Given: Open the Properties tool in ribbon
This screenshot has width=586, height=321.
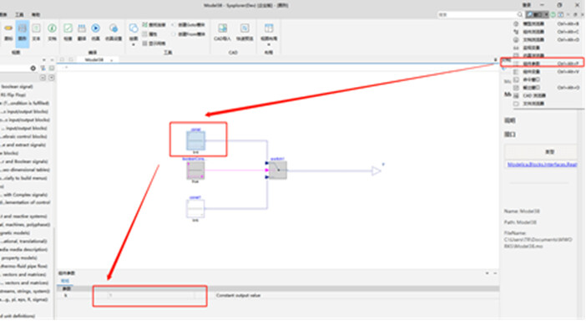Looking at the screenshot, I should (150, 34).
